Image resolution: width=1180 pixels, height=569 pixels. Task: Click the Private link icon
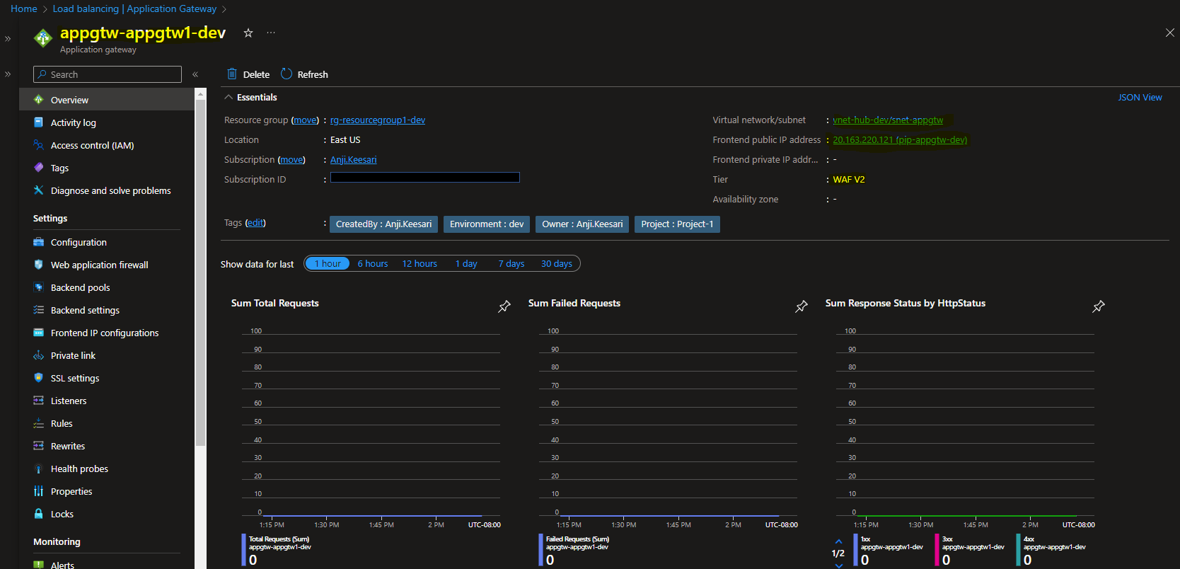tap(39, 355)
